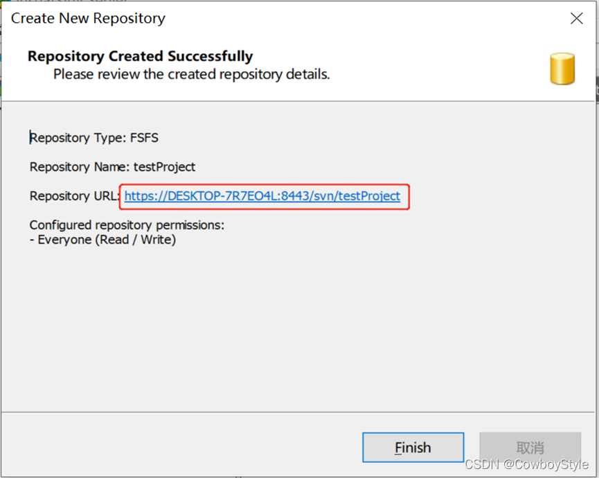Open the testProject repository URL link
The width and height of the screenshot is (599, 478).
(x=262, y=196)
